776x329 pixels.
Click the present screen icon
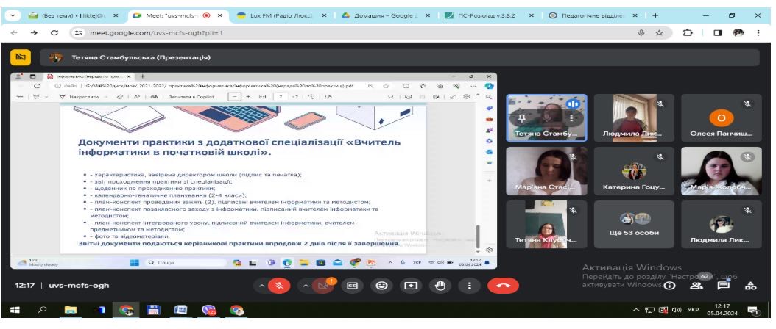point(412,286)
